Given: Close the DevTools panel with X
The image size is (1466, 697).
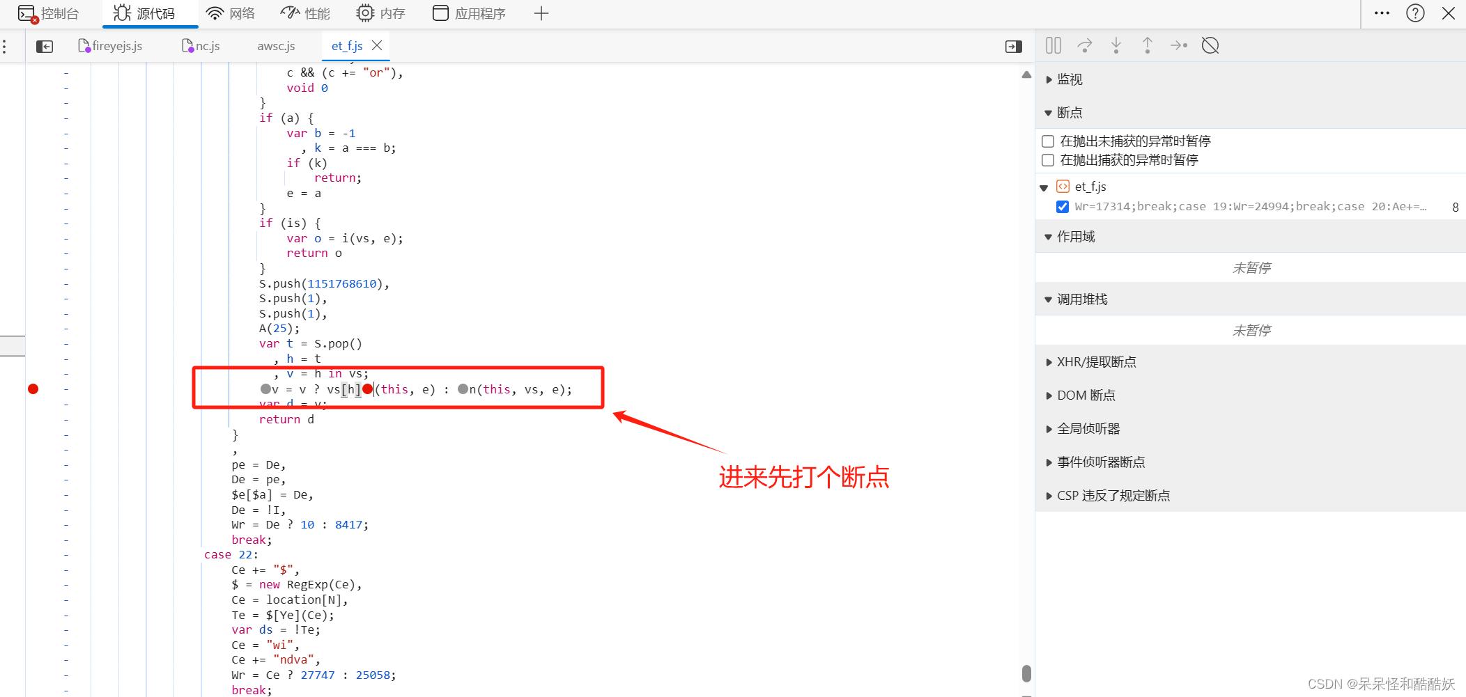Looking at the screenshot, I should pos(1449,13).
